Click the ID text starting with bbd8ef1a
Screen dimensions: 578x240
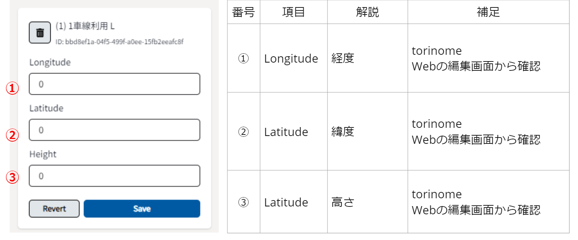click(119, 42)
